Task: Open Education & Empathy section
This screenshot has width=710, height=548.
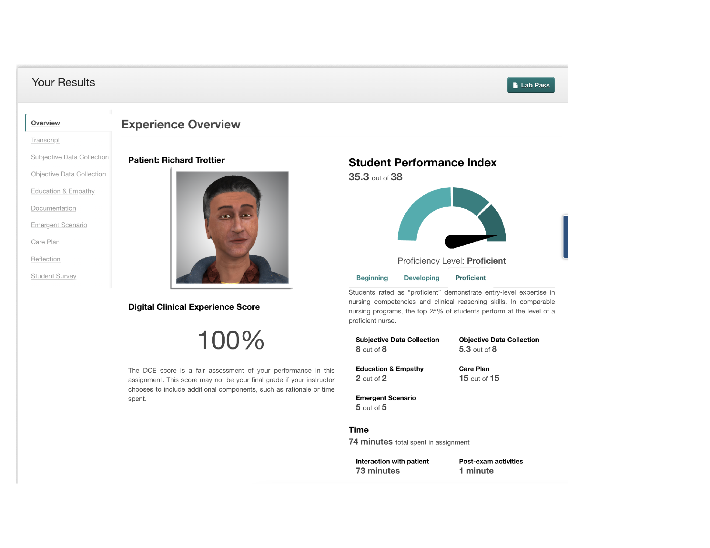Action: [x=63, y=191]
